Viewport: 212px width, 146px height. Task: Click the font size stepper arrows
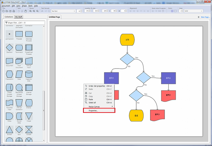[x=81, y=11]
